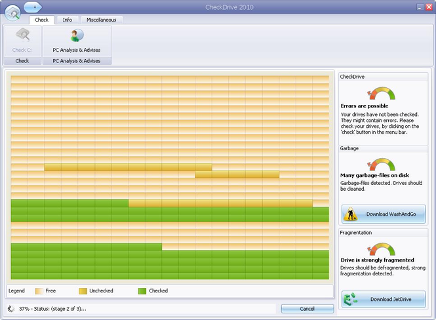Viewport: 436px width, 320px height.
Task: Click the WashAndGo warning cleaner icon
Action: [x=350, y=214]
